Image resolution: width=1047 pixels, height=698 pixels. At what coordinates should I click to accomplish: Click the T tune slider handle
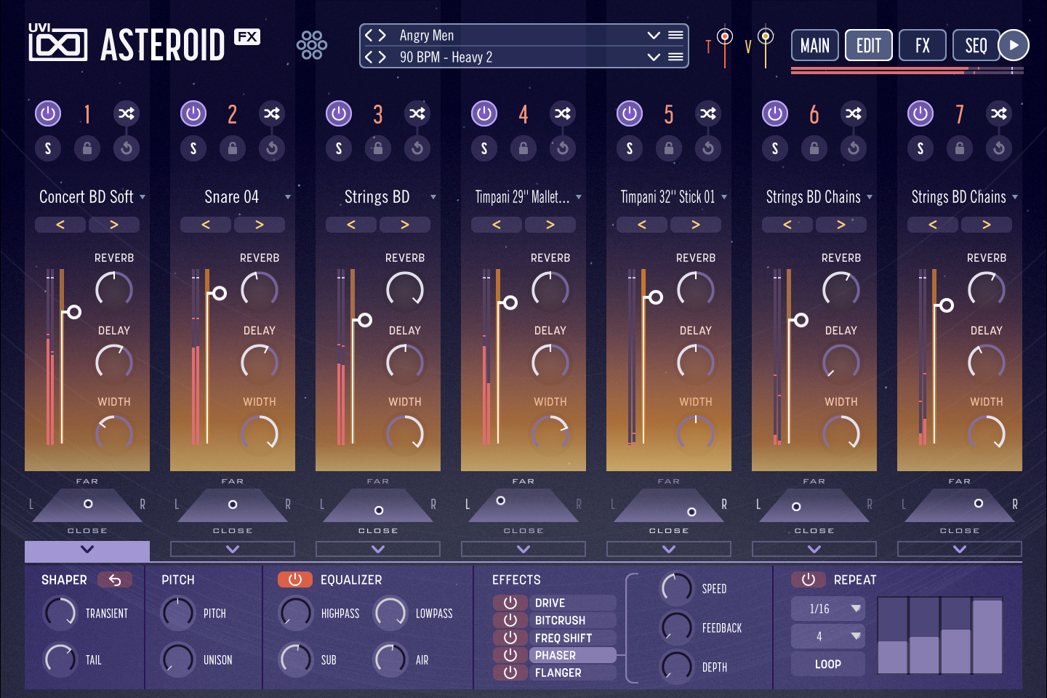[724, 36]
